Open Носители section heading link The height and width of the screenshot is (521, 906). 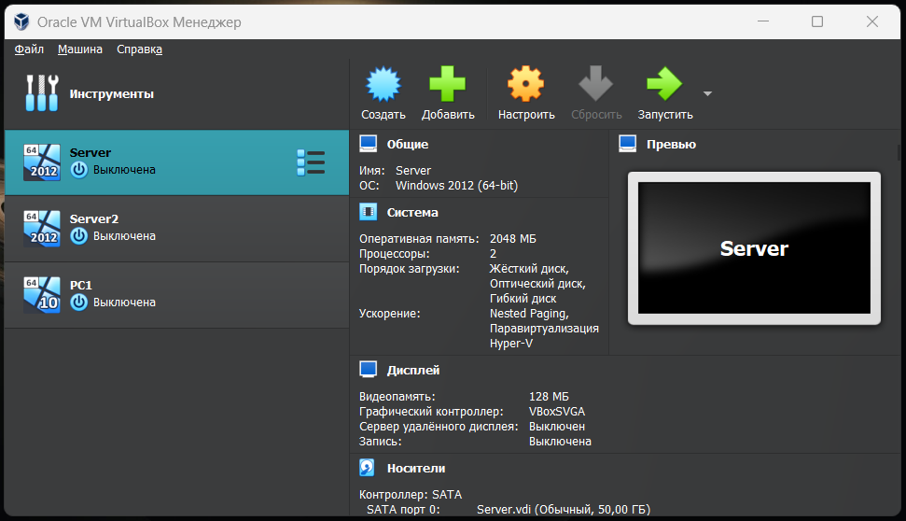416,469
